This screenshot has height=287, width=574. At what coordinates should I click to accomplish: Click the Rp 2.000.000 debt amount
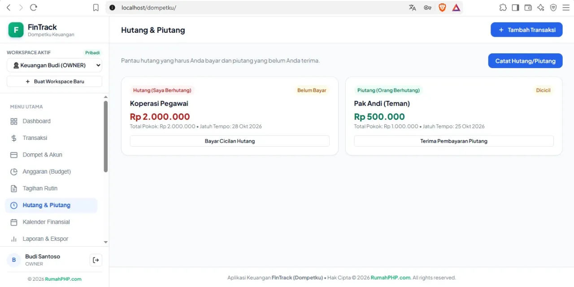(160, 117)
